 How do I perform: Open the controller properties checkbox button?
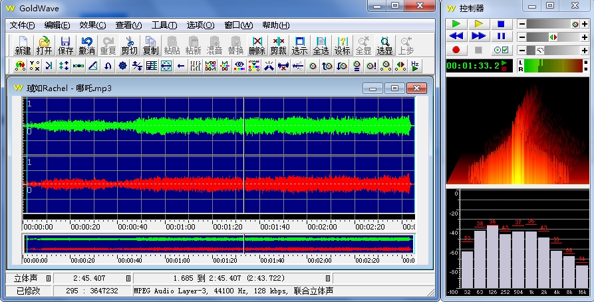tap(501, 50)
